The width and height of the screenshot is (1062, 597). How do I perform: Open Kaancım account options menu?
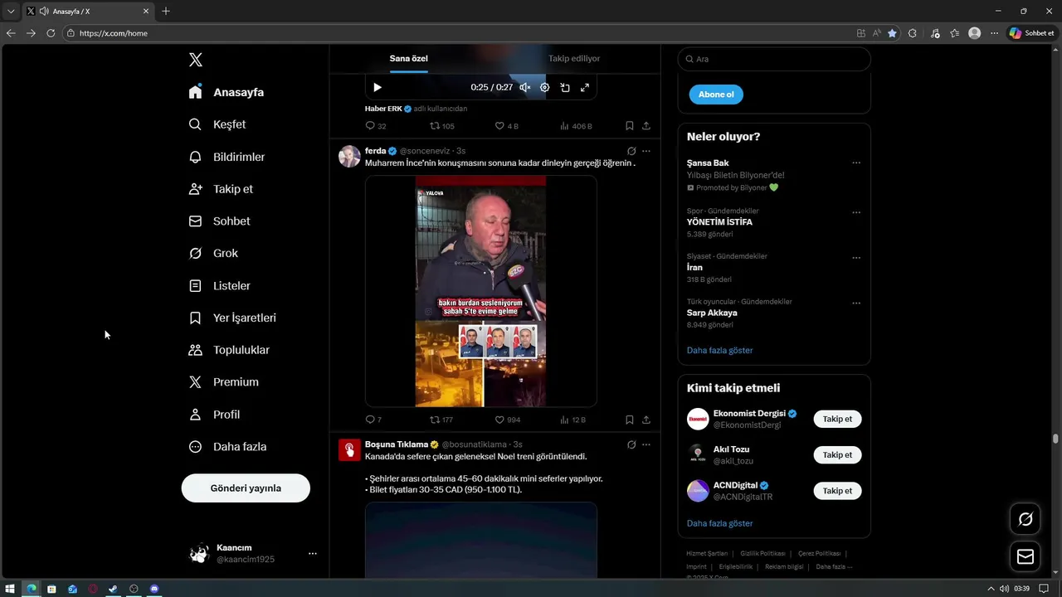pyautogui.click(x=312, y=553)
